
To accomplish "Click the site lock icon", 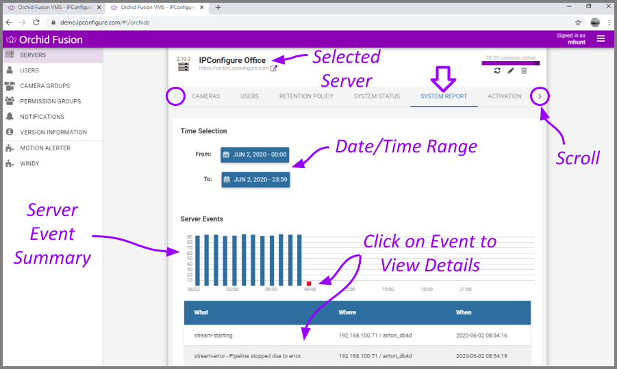I will click(x=53, y=23).
